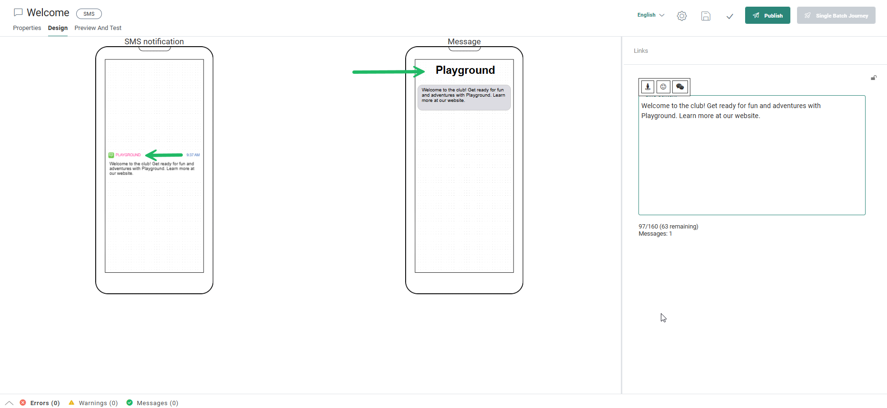Click the red error icon in status bar

click(23, 403)
